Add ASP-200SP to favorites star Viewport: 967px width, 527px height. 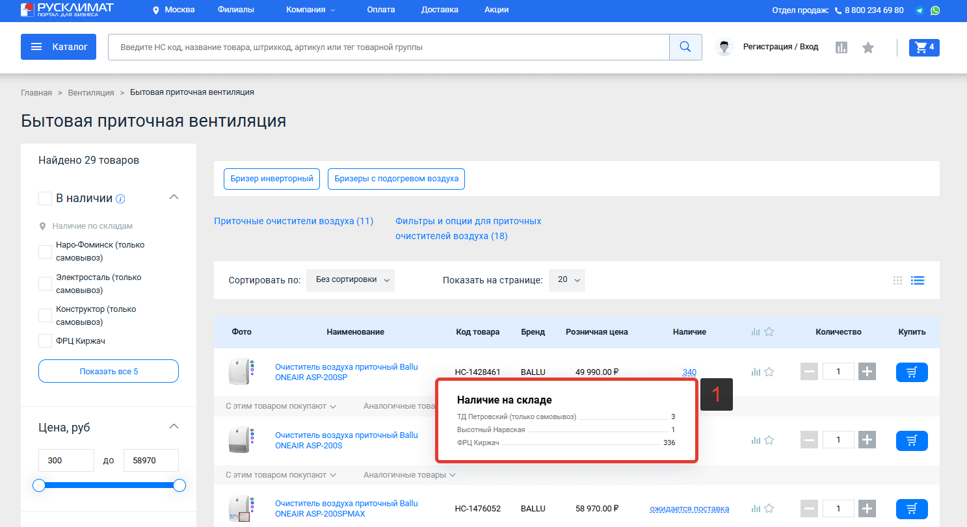(769, 372)
